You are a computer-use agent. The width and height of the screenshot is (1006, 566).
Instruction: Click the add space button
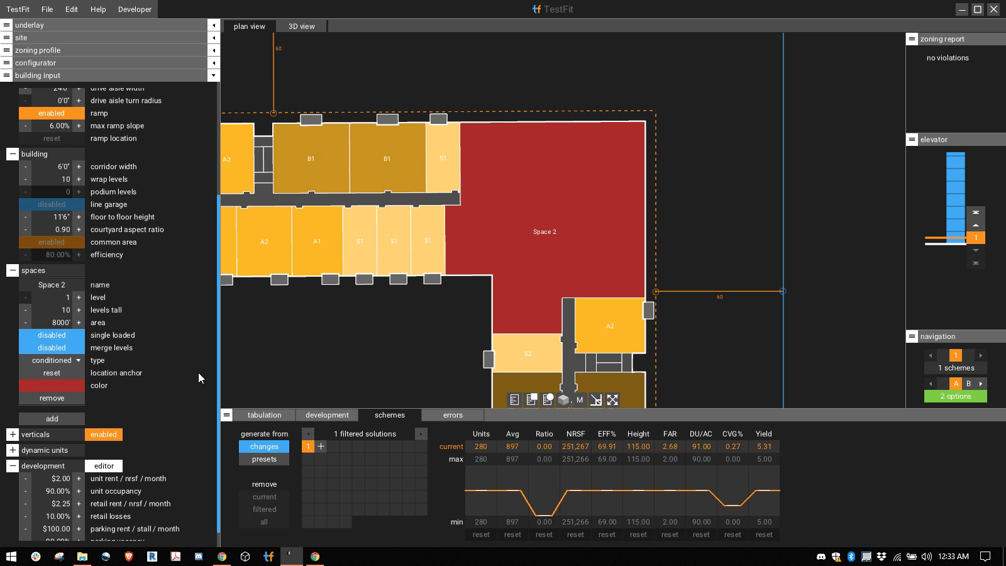[x=52, y=419]
